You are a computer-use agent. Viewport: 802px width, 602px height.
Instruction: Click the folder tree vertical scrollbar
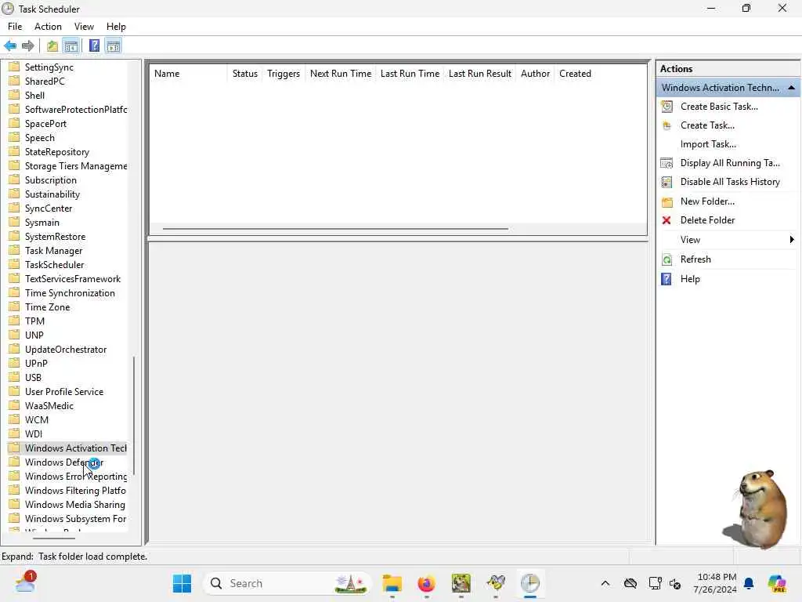pyautogui.click(x=134, y=415)
